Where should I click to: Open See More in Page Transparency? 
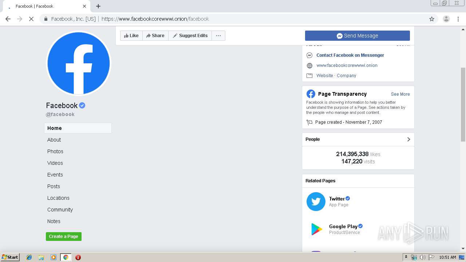[400, 94]
